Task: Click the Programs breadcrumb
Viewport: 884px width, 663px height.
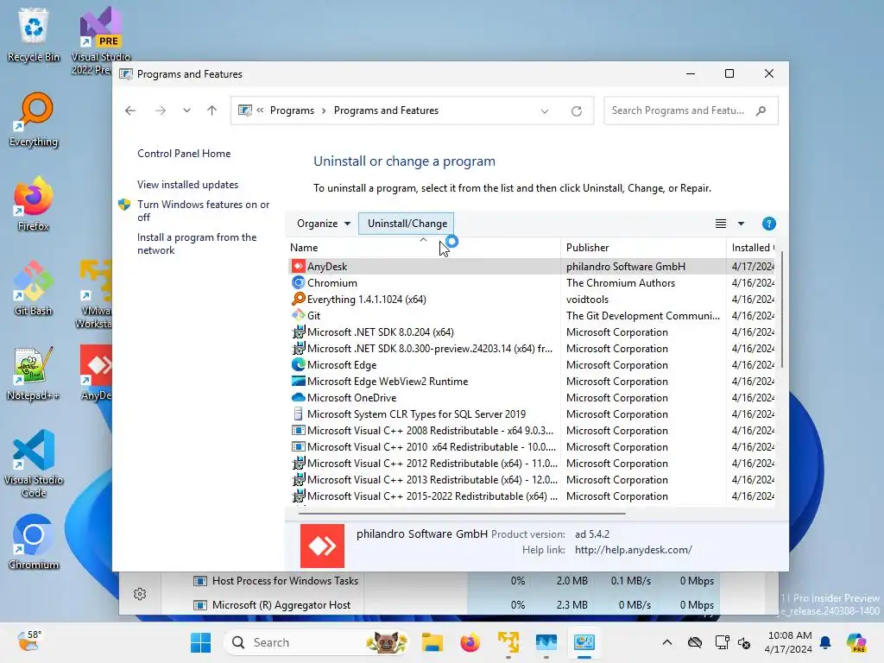Action: pyautogui.click(x=292, y=110)
